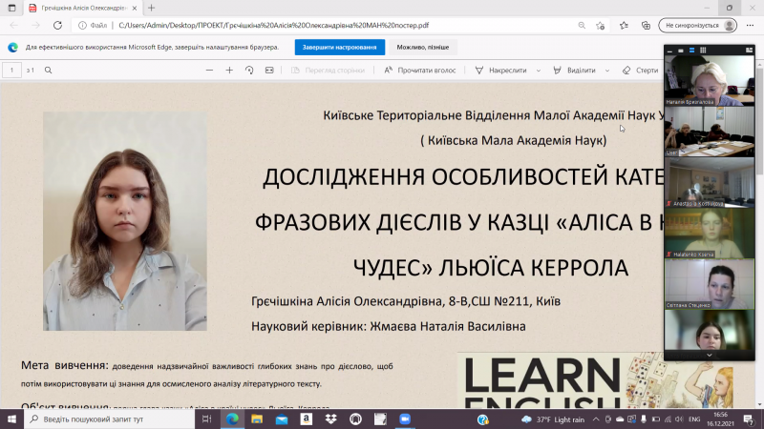Exit minimized Zoom video panel view
This screenshot has height=429, width=764.
(749, 51)
